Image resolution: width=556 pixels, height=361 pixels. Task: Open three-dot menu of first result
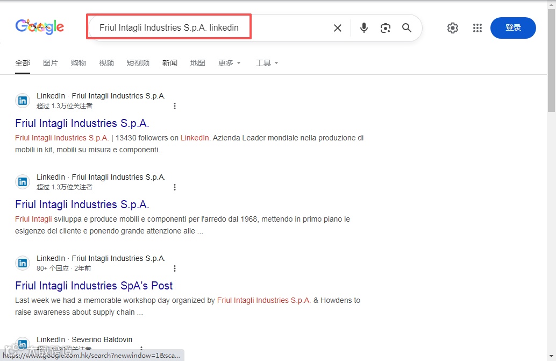(x=174, y=106)
